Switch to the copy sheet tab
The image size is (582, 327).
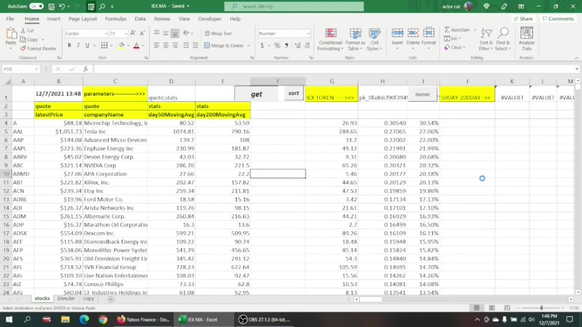click(89, 298)
